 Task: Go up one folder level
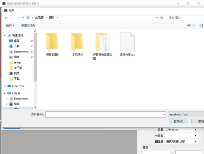point(23,18)
